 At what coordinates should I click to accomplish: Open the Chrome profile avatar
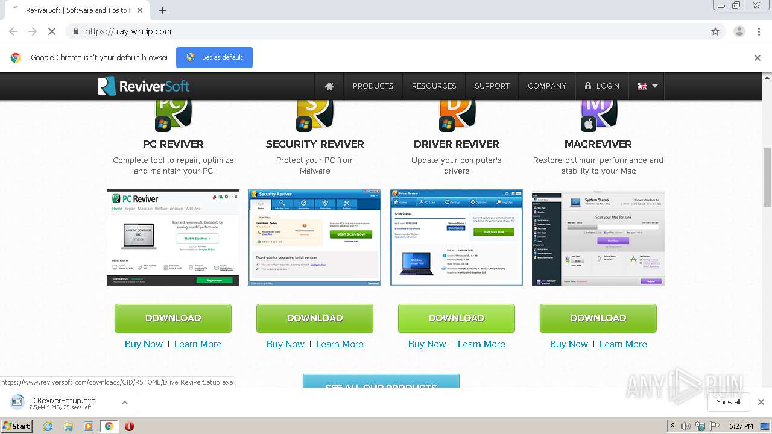[x=739, y=31]
